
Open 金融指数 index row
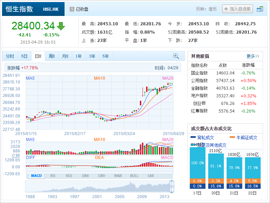click(225, 88)
